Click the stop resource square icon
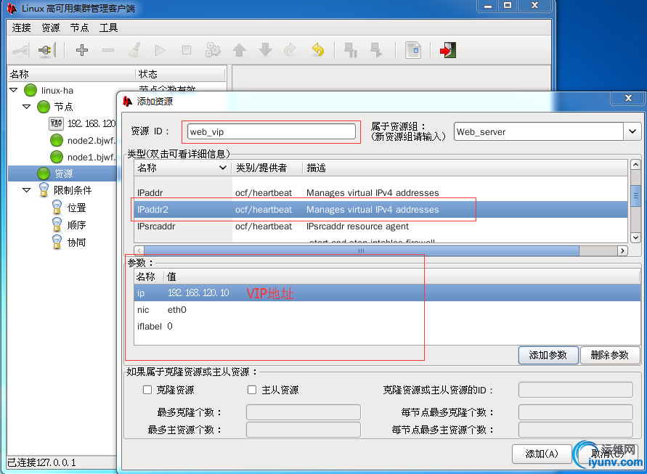 click(x=187, y=50)
